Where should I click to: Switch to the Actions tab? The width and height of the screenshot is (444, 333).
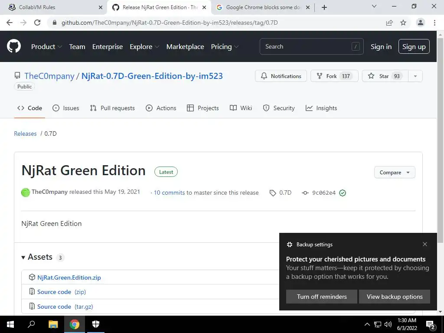[161, 108]
